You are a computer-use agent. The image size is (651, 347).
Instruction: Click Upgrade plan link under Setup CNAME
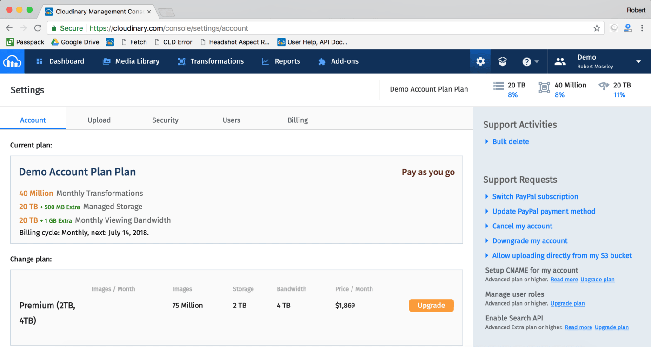coord(598,280)
